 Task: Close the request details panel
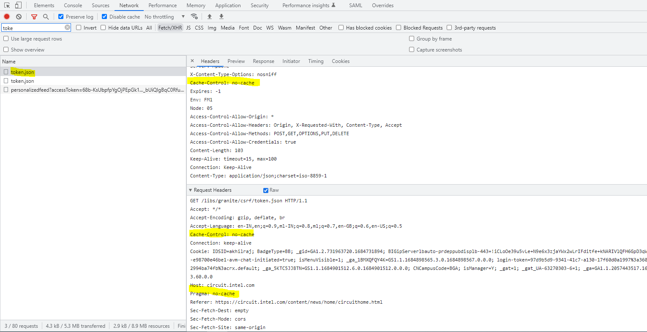tap(192, 61)
